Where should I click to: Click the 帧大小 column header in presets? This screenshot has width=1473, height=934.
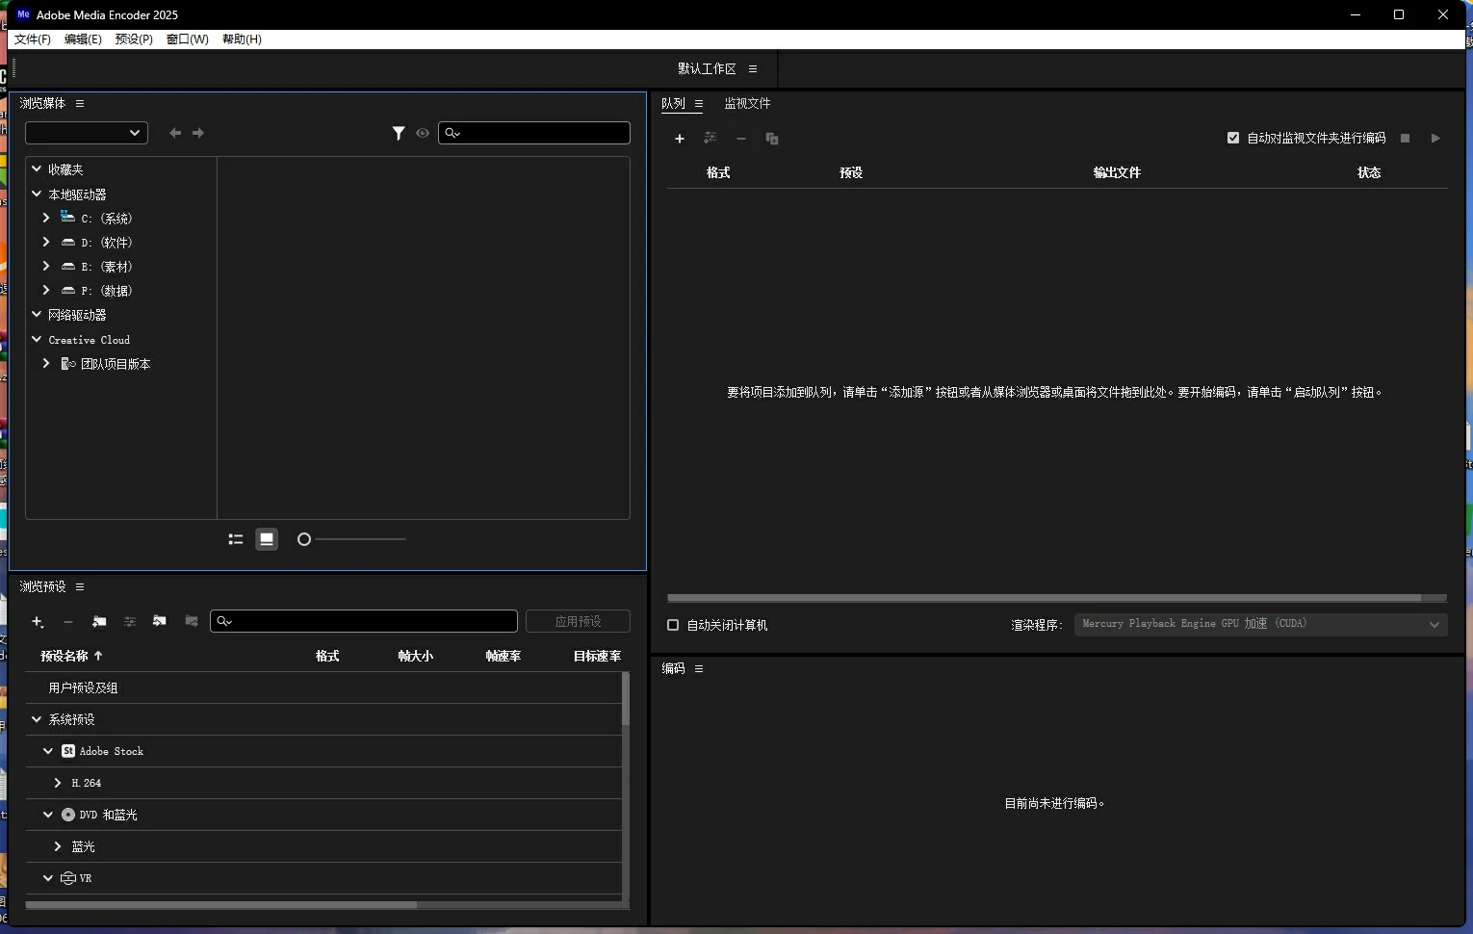point(415,656)
